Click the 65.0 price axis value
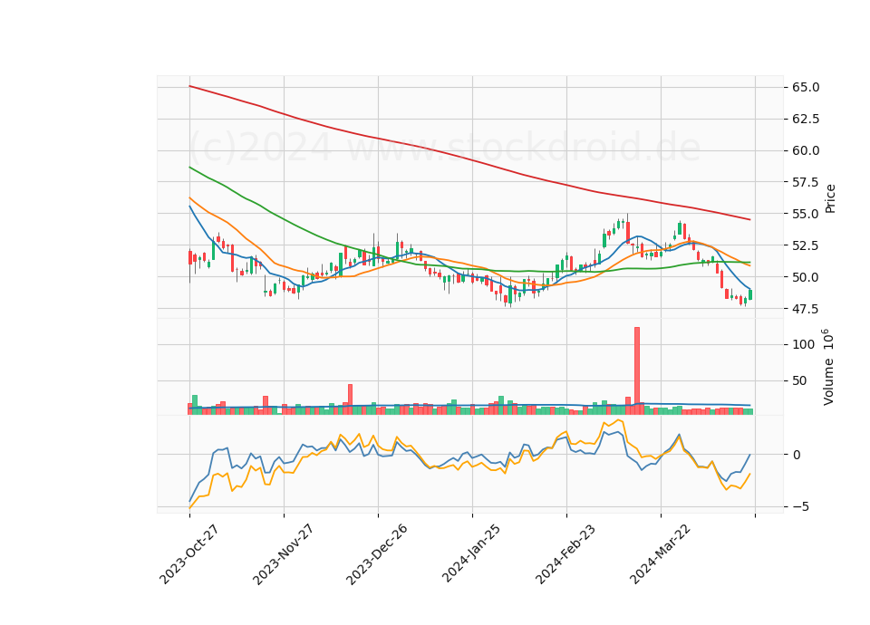 pyautogui.click(x=806, y=88)
